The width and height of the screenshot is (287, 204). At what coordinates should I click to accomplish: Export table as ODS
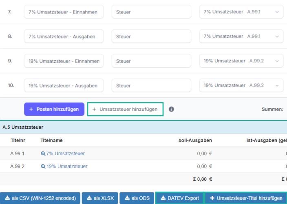(137, 198)
